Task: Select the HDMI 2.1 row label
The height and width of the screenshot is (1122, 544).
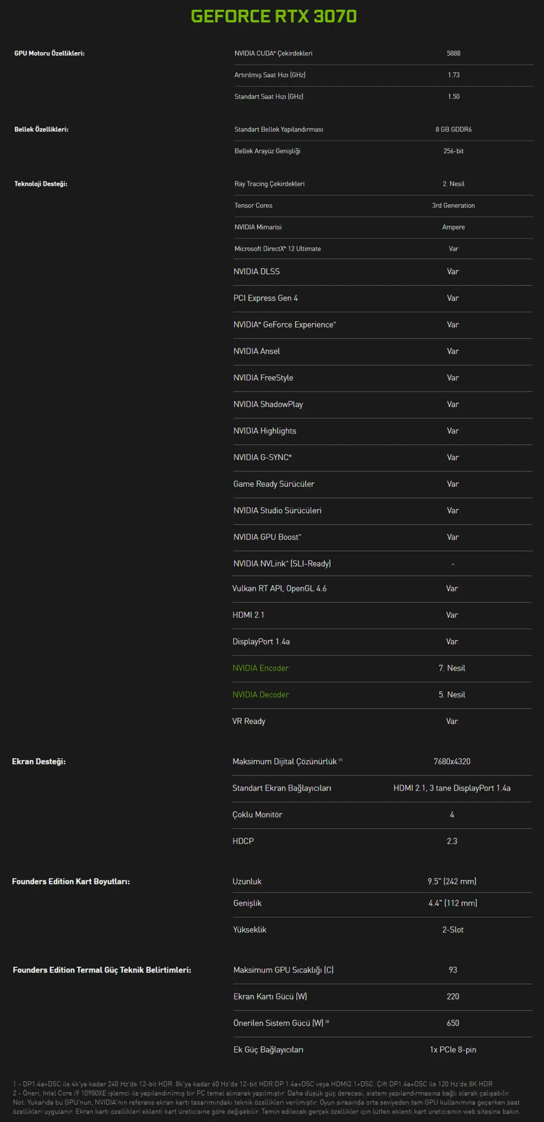Action: pyautogui.click(x=248, y=615)
